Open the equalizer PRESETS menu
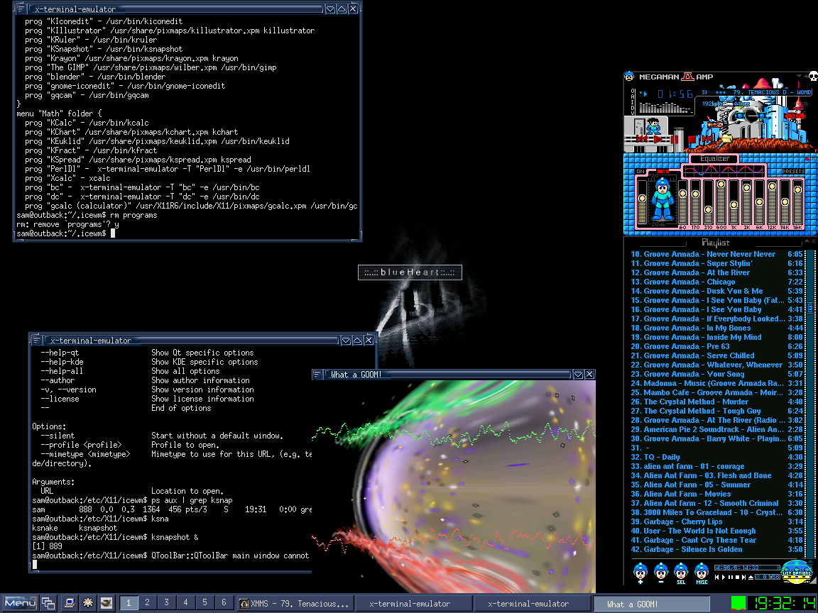Screen dimensions: 818x613 (x=792, y=172)
